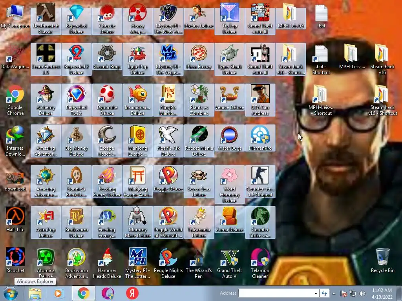Open Yandex browser from taskbar

click(x=132, y=293)
